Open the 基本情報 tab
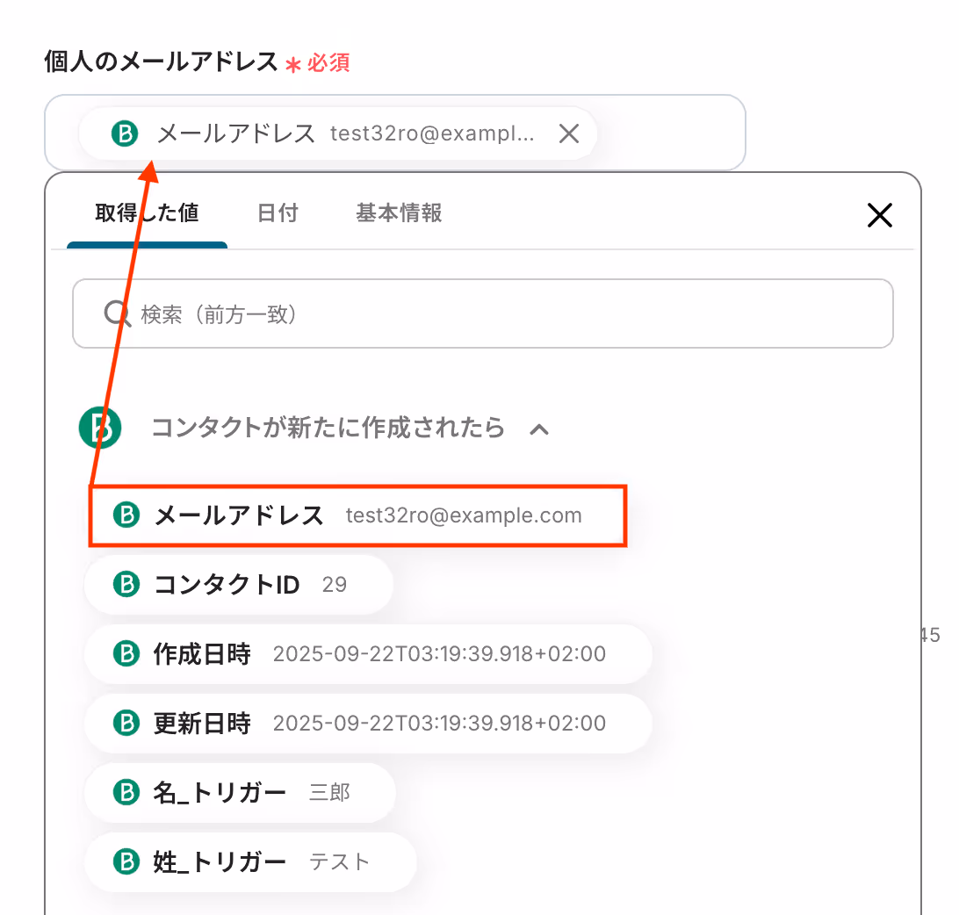This screenshot has width=959, height=915. coord(399,213)
